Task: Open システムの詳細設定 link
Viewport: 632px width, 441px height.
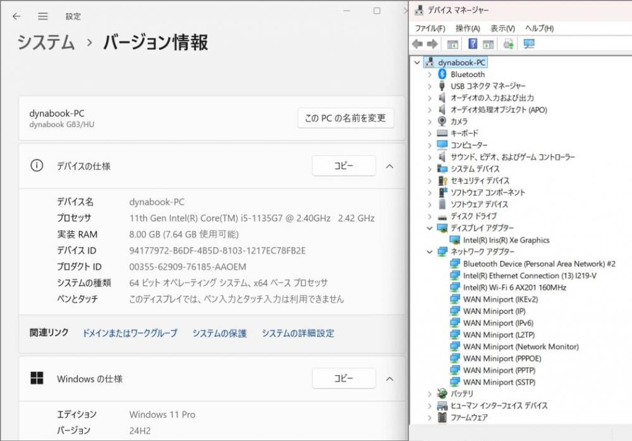Action: 298,333
